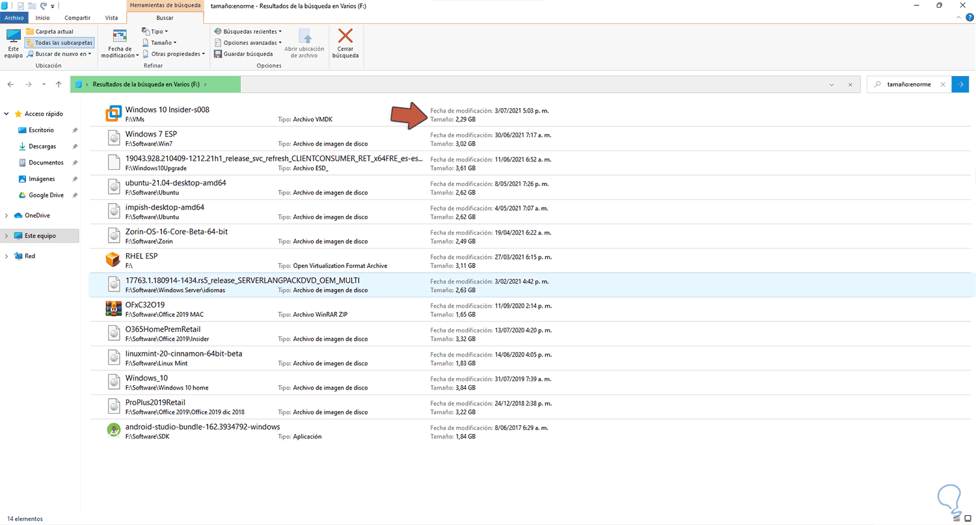Expand the Tamaño filter dropdown
This screenshot has width=976, height=525.
[x=159, y=42]
